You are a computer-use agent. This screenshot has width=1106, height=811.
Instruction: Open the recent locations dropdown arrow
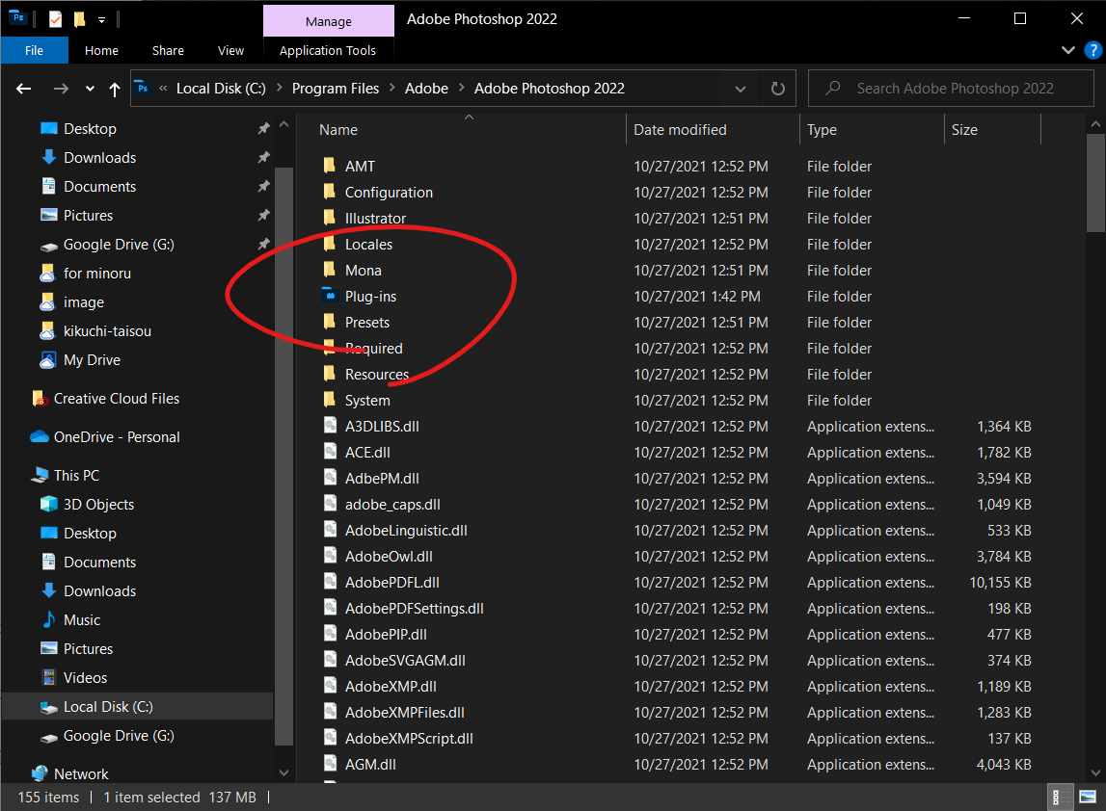[90, 89]
